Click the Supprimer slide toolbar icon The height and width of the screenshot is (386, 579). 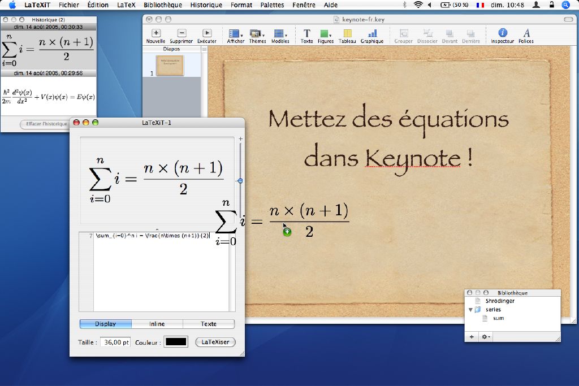click(x=182, y=33)
